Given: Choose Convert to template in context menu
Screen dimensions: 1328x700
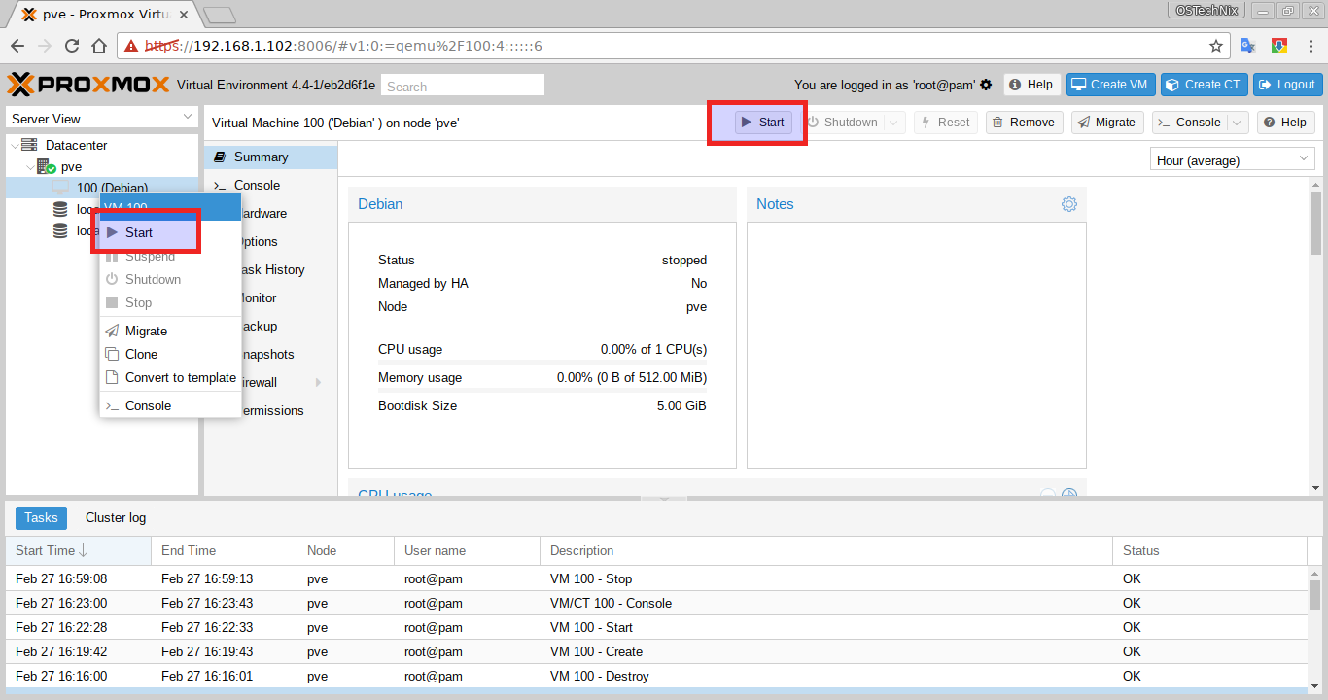Looking at the screenshot, I should [x=170, y=377].
